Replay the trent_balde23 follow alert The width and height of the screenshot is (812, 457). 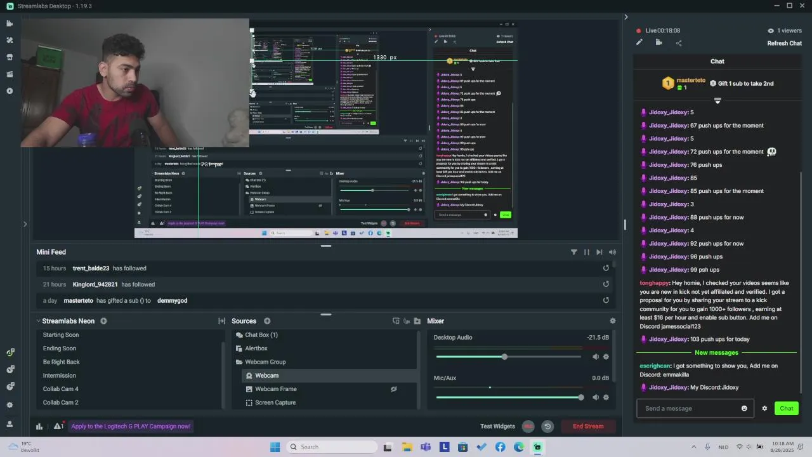coord(606,268)
